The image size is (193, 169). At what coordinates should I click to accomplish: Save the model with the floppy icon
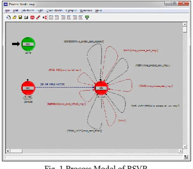[20, 17]
